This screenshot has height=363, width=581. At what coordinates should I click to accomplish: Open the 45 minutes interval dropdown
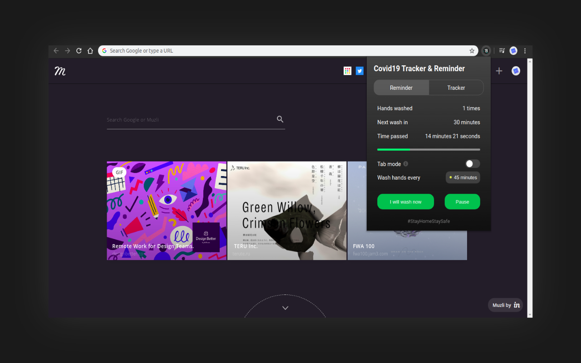pos(463,177)
